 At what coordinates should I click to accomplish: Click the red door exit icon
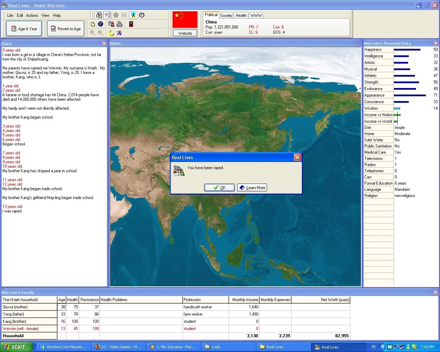(x=131, y=24)
